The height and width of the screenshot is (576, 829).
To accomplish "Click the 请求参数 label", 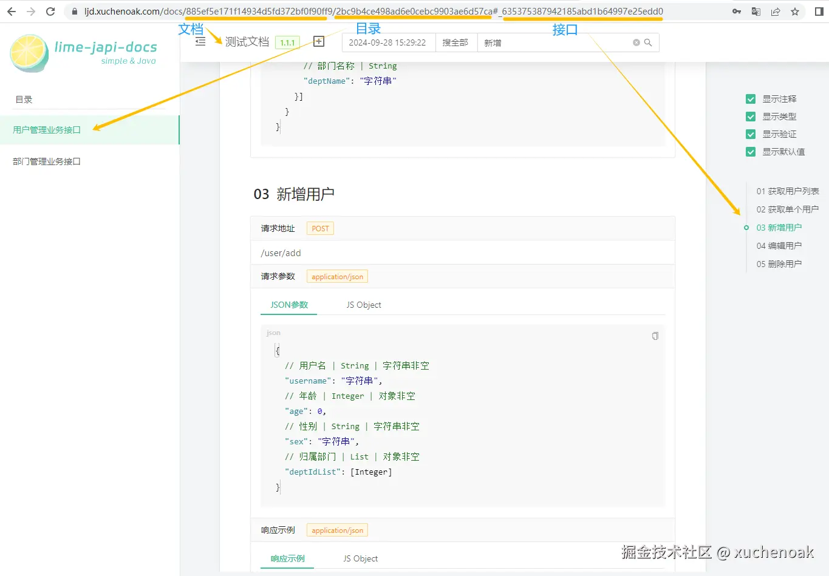I will point(278,277).
